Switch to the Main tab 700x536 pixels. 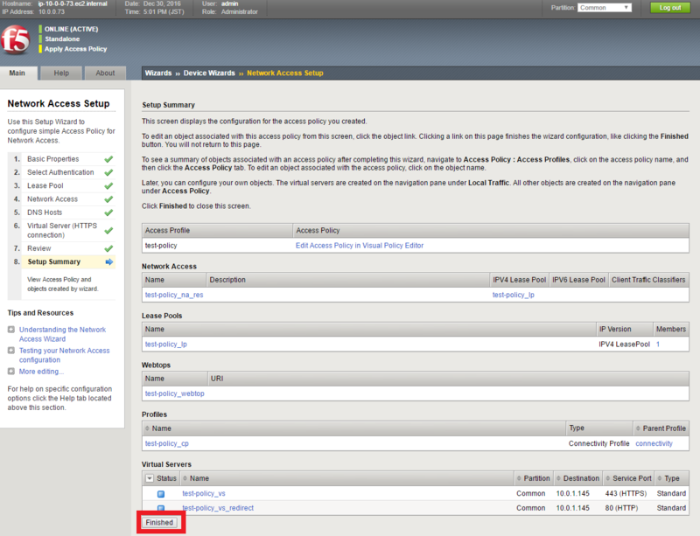(x=17, y=73)
